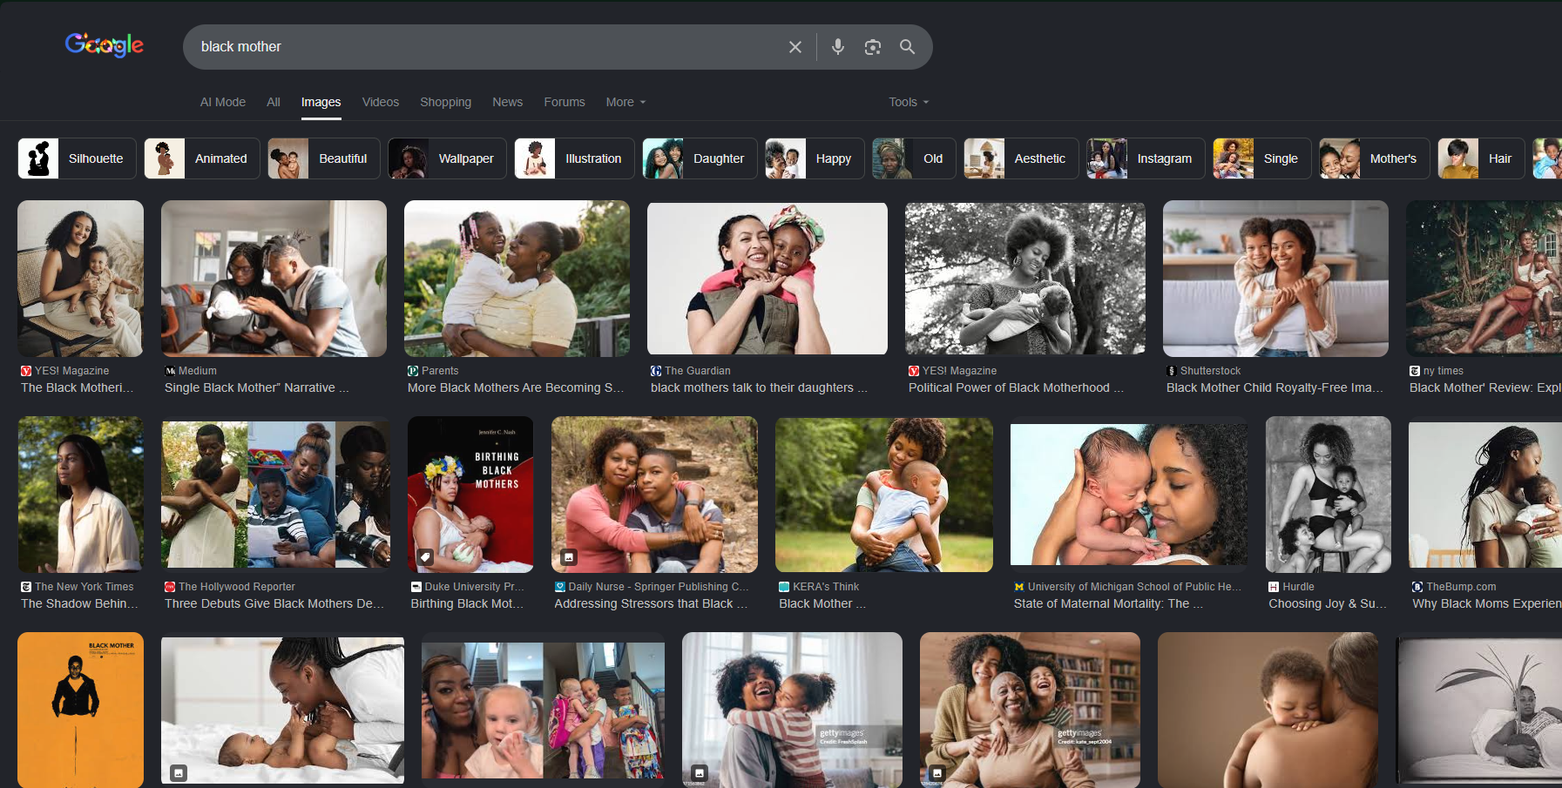This screenshot has width=1562, height=788.
Task: Apply the Aesthetic filter chip
Action: click(1021, 158)
